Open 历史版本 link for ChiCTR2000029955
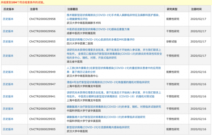 point(8,42)
